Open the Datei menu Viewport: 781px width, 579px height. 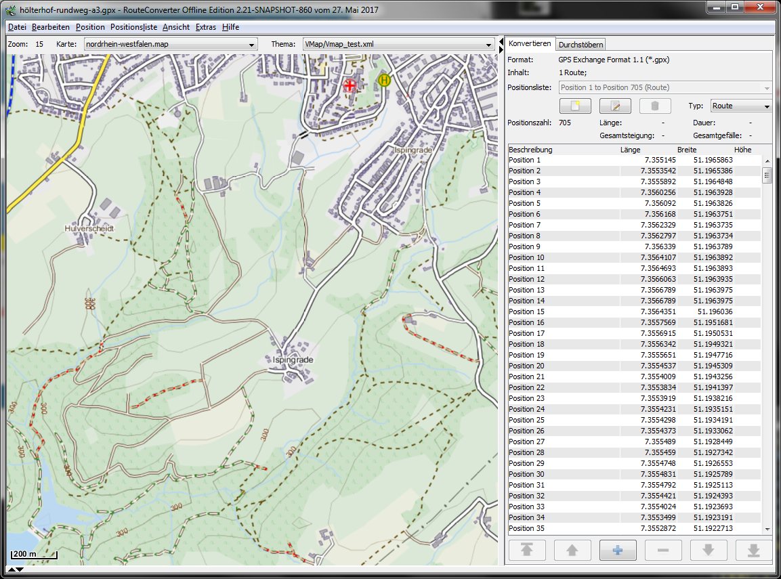(17, 27)
